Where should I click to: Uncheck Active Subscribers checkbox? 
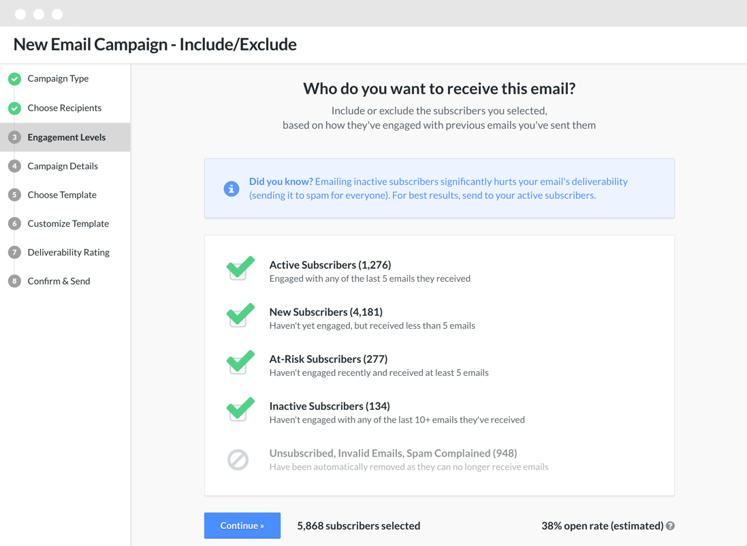[x=240, y=268]
